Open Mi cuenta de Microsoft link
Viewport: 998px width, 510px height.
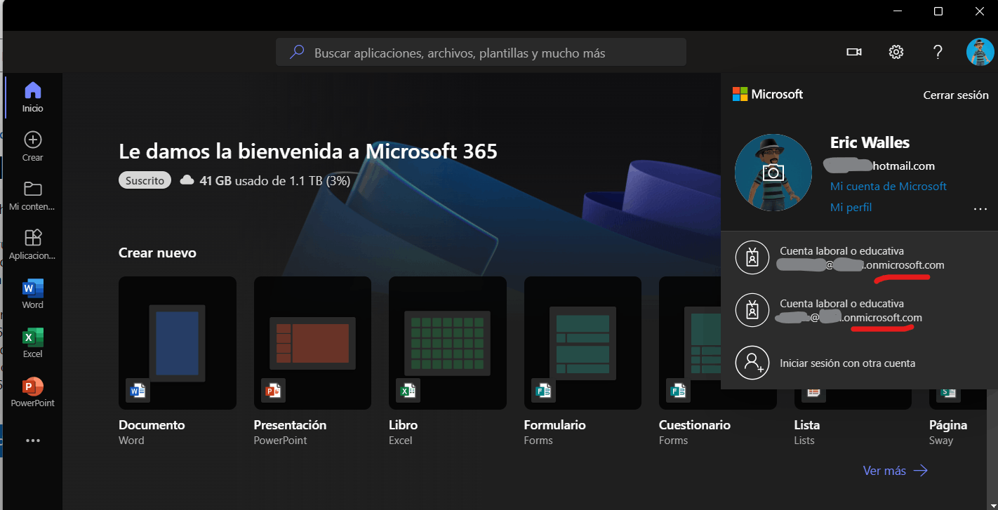pyautogui.click(x=889, y=186)
